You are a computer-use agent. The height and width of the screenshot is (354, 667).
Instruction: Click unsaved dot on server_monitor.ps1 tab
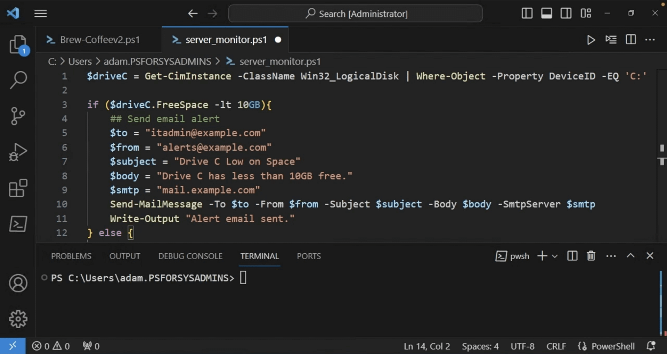(278, 40)
